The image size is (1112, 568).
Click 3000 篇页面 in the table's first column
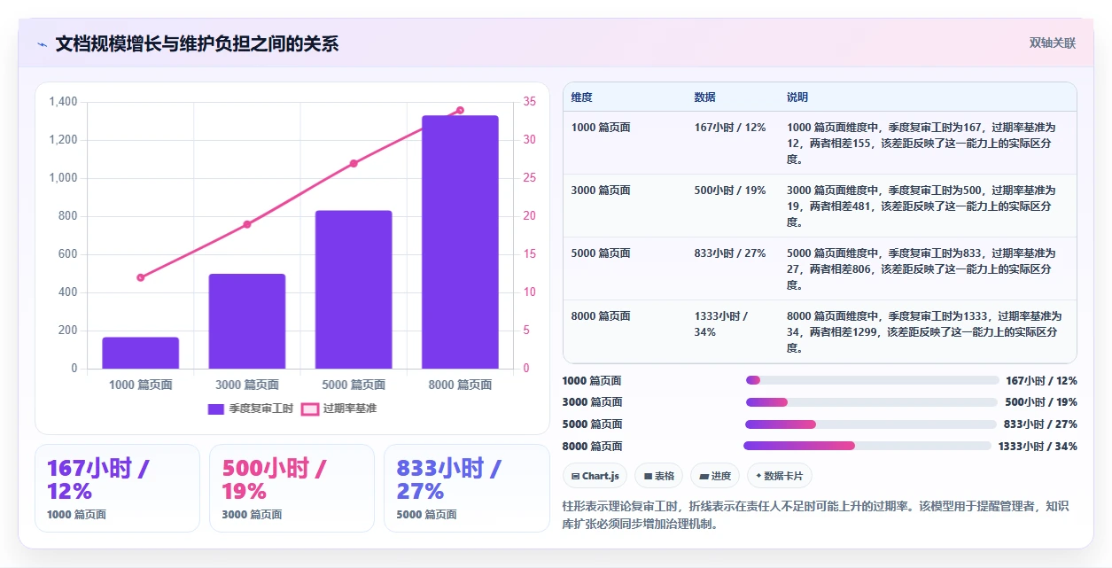pos(601,191)
